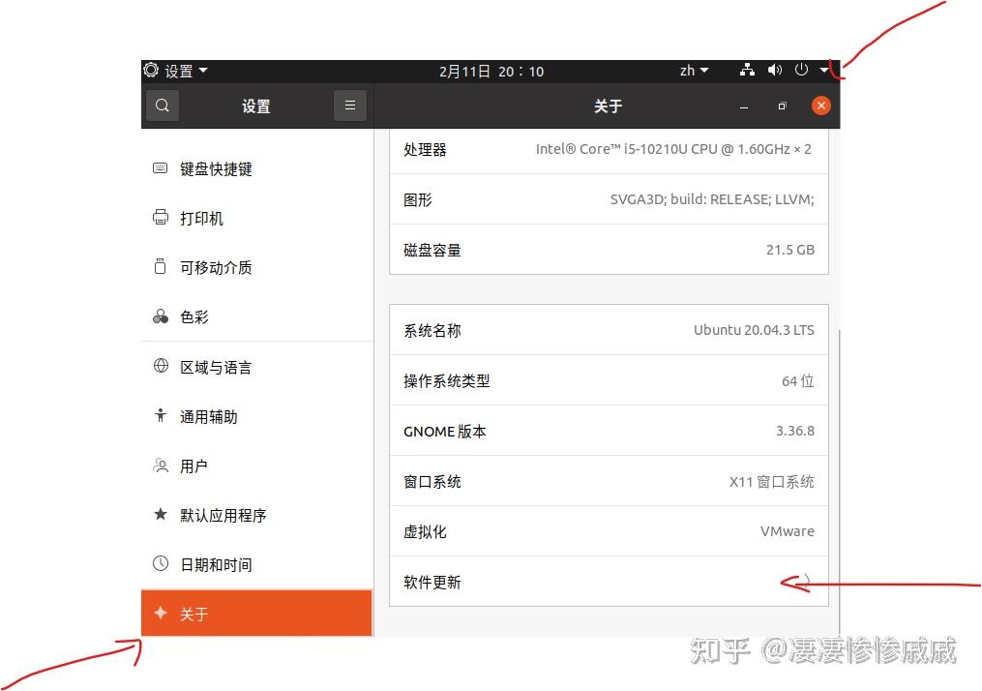982x691 pixels.
Task: Open the 设置 menu in the top bar
Action: 176,70
